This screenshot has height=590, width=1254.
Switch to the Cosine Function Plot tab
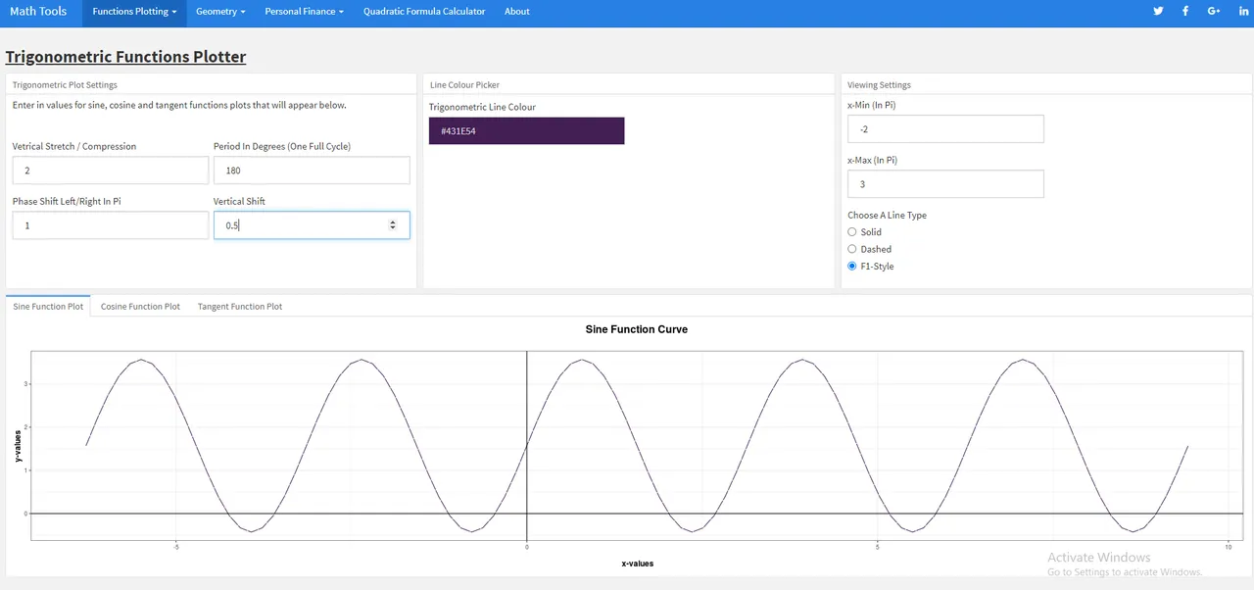click(x=140, y=306)
